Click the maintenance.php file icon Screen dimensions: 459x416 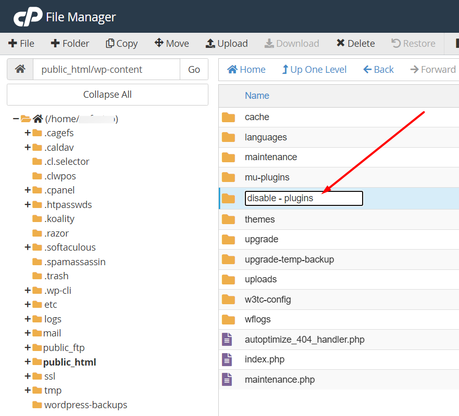[227, 380]
